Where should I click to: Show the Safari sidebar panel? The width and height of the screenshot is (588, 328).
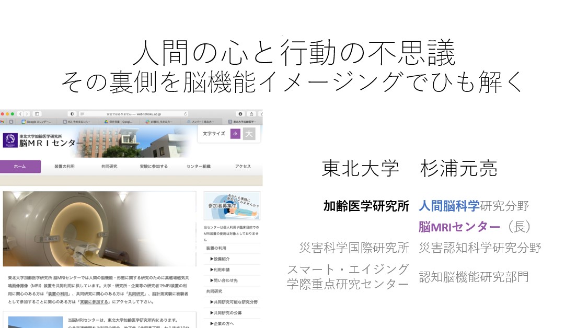pos(37,114)
